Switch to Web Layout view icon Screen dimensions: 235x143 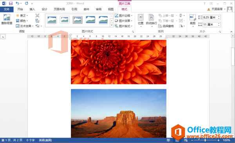click(x=186, y=140)
